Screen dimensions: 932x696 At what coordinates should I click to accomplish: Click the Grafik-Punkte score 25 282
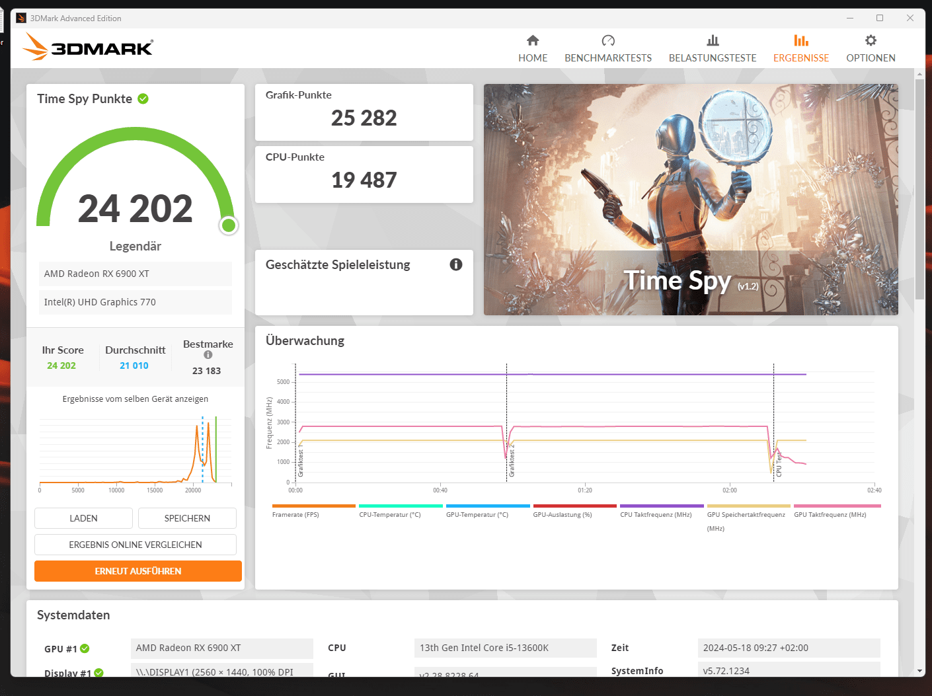coord(364,118)
